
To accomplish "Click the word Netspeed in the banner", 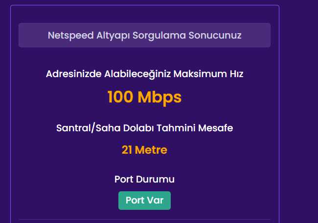I will click(x=67, y=35).
